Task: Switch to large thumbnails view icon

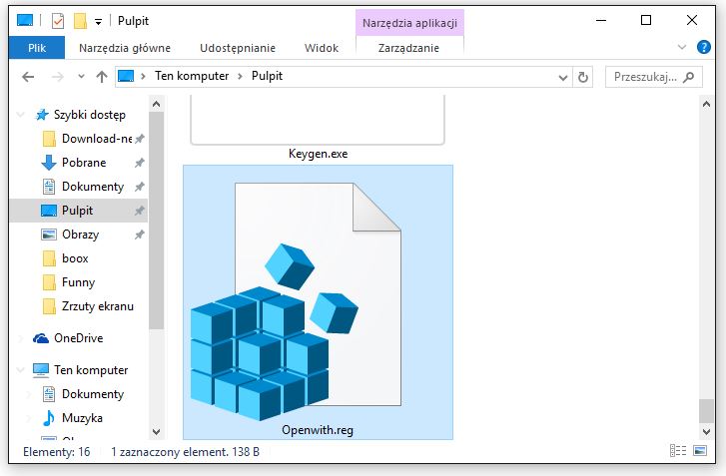Action: [x=700, y=451]
